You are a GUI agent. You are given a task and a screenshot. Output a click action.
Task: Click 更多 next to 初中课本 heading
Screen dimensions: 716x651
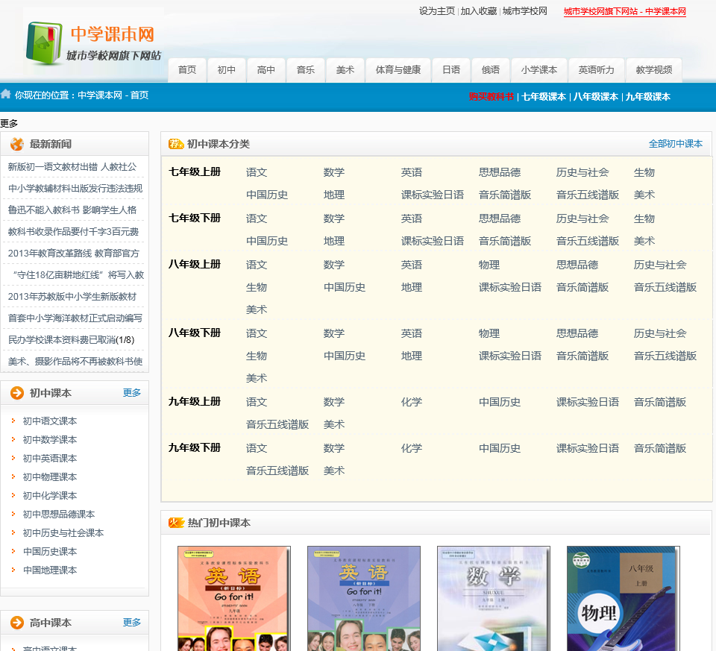click(x=131, y=392)
